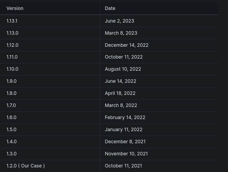Click the Date column header
This screenshot has height=172, width=228.
tap(110, 8)
